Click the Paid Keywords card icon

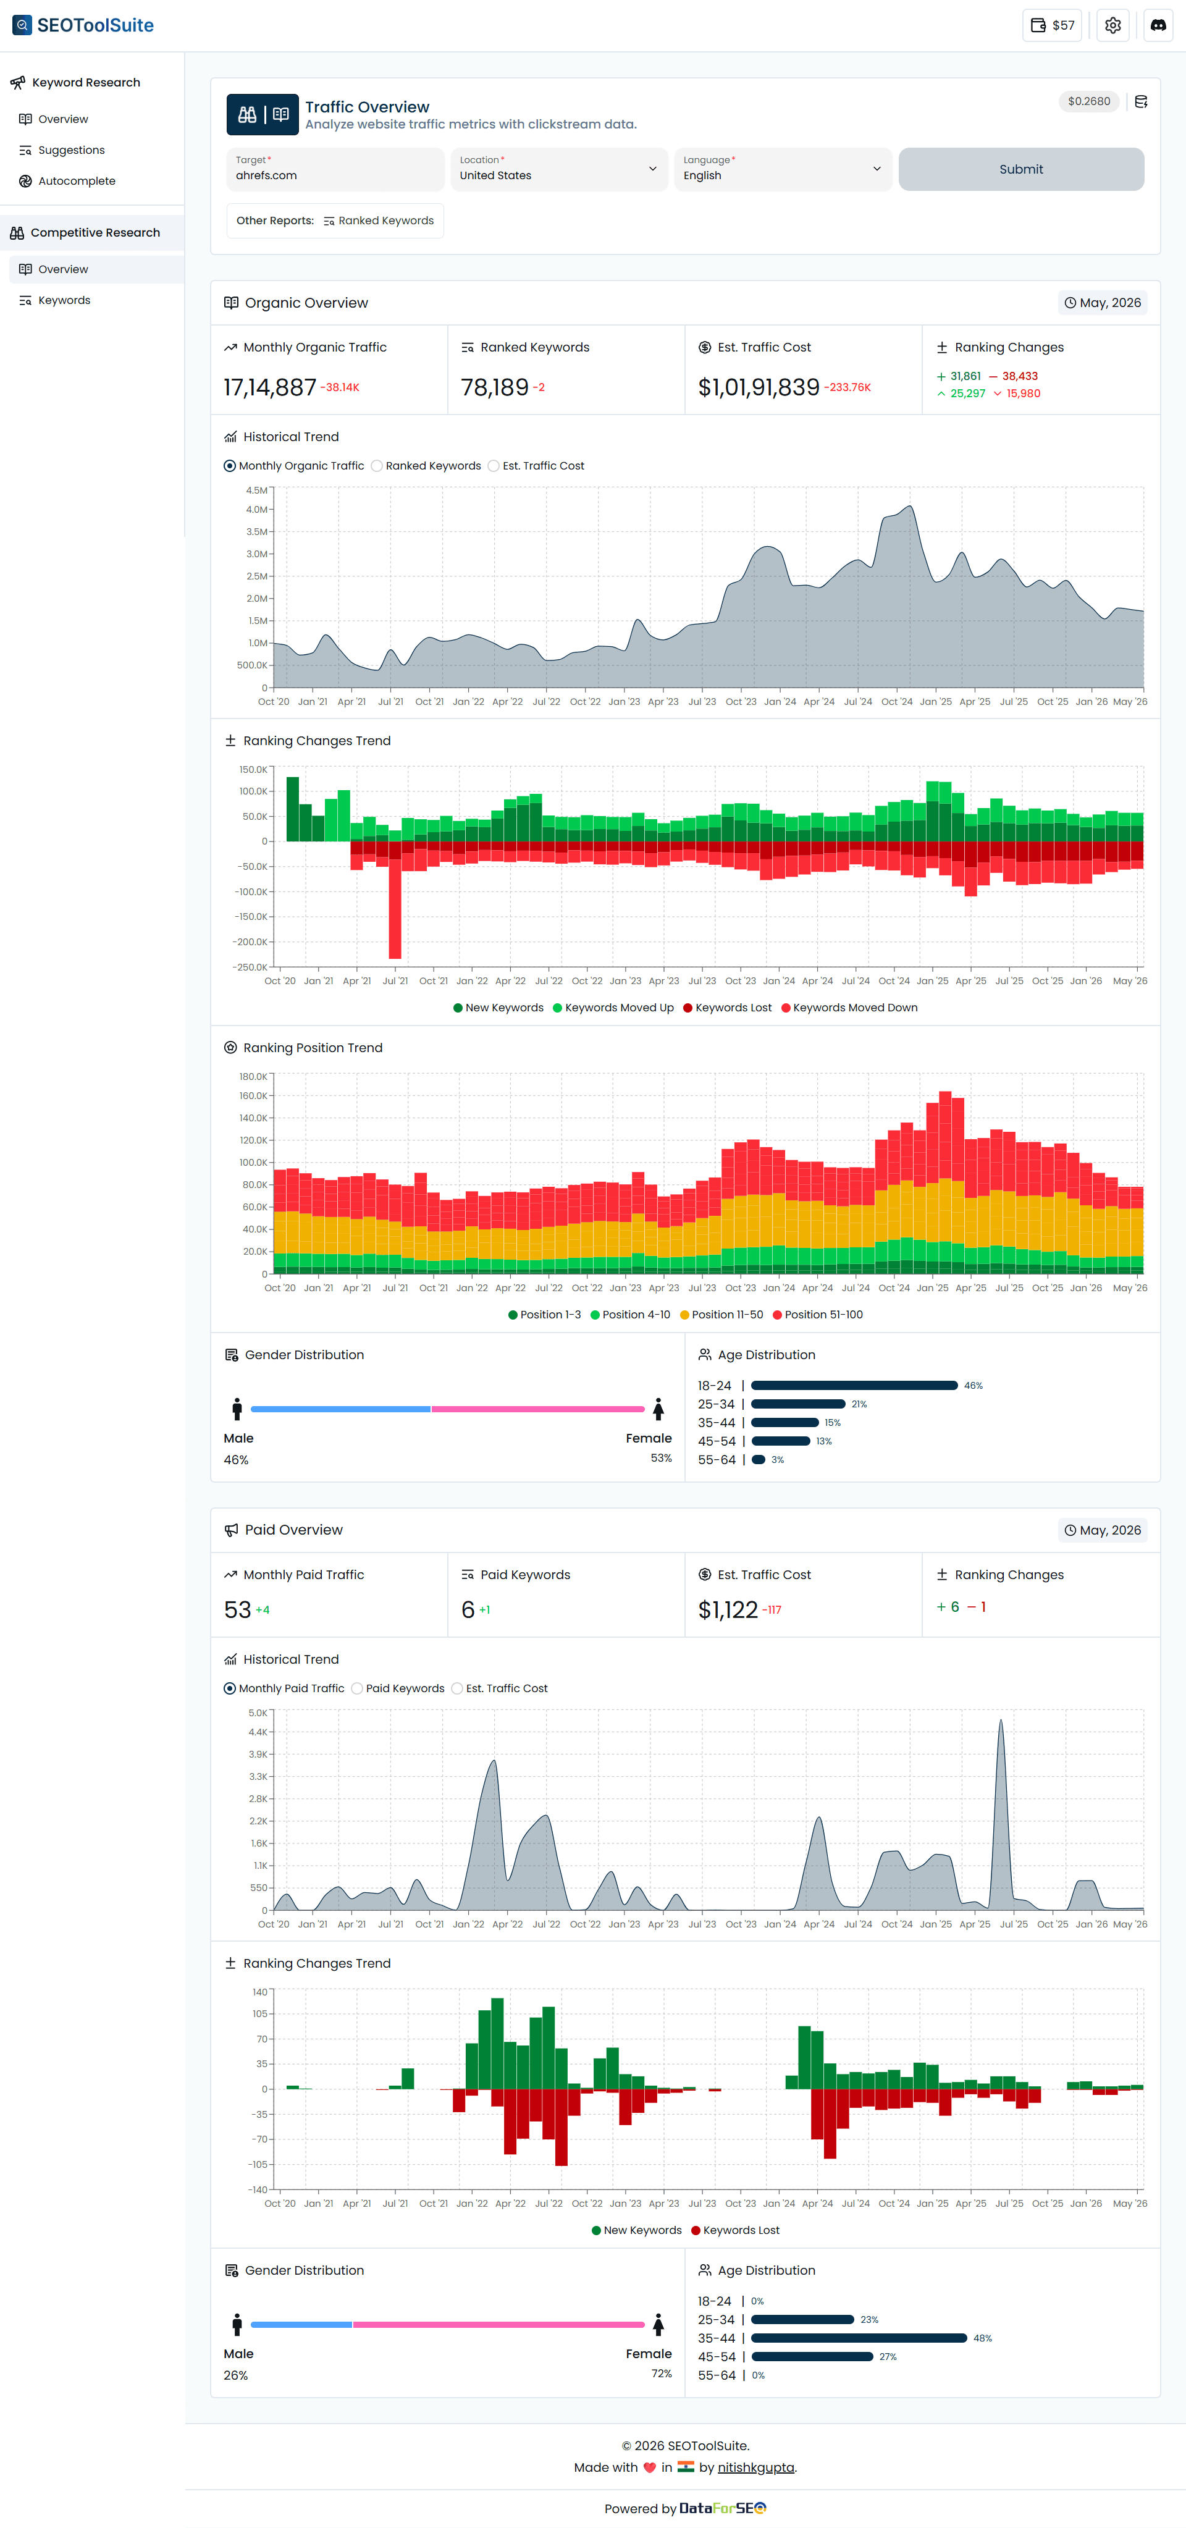468,1575
